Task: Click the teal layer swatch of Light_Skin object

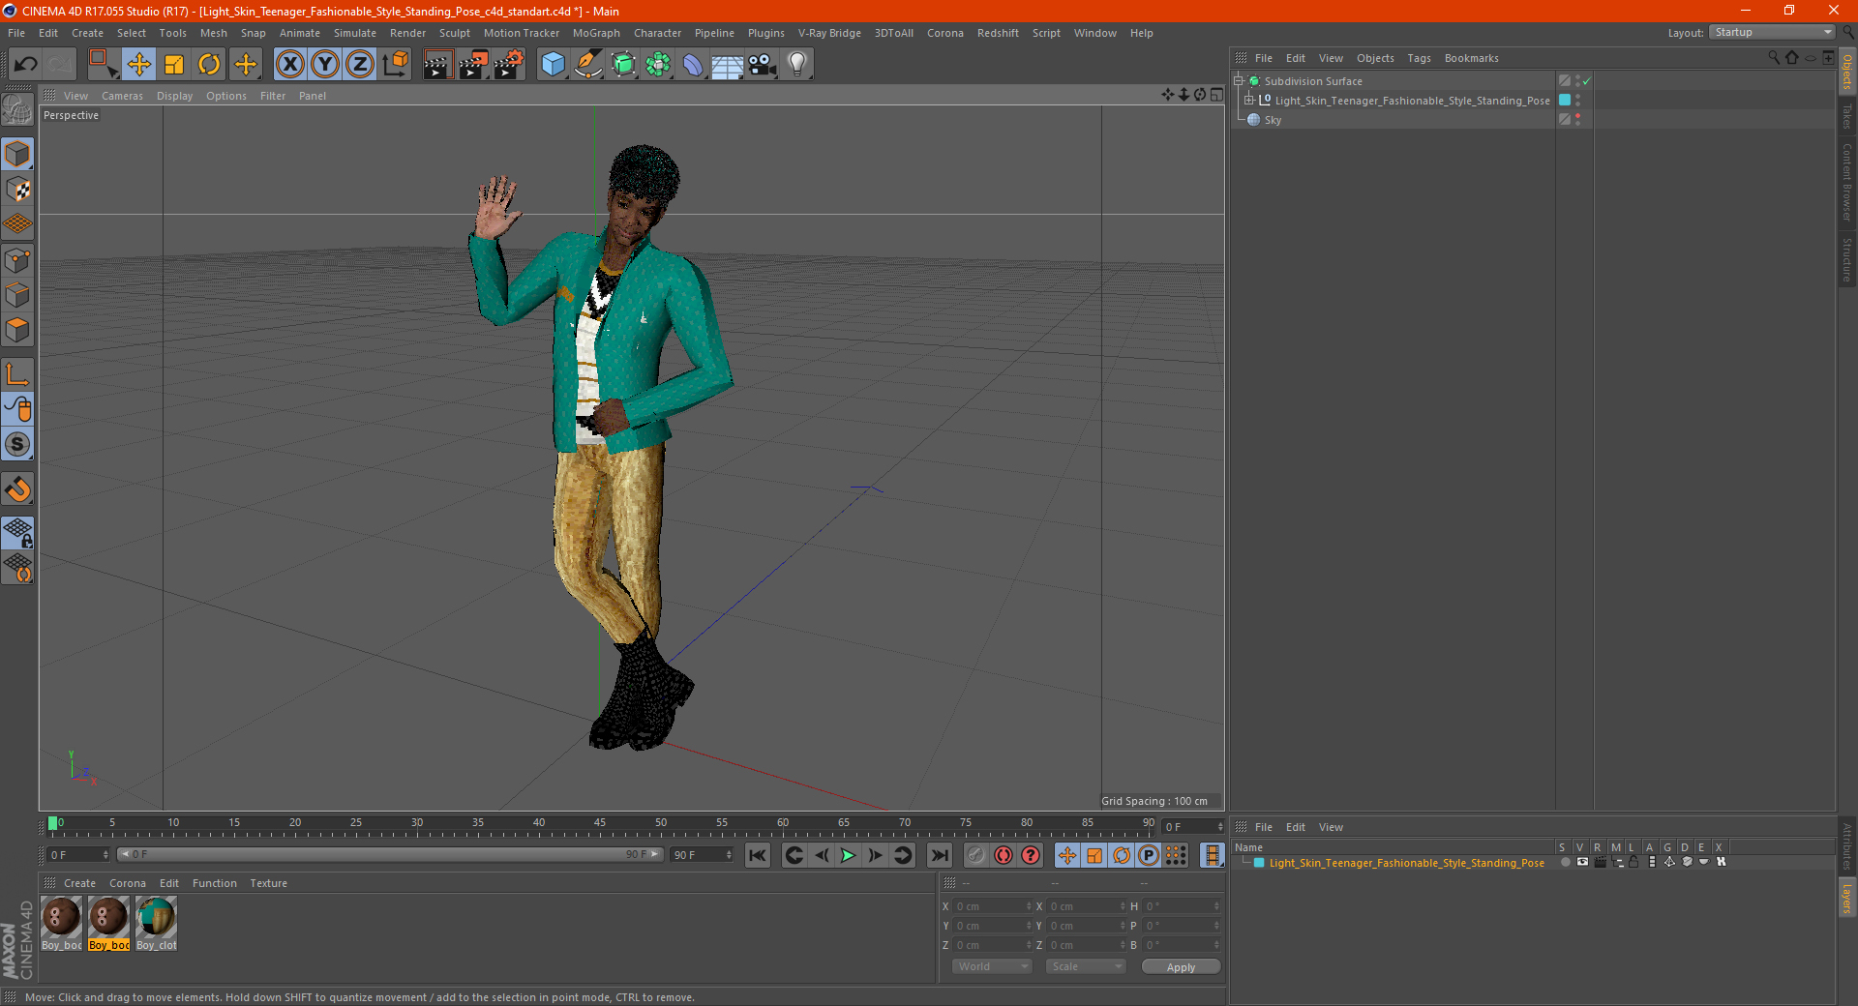Action: tap(1565, 100)
